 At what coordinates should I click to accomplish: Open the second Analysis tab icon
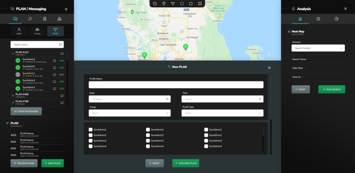click(318, 19)
